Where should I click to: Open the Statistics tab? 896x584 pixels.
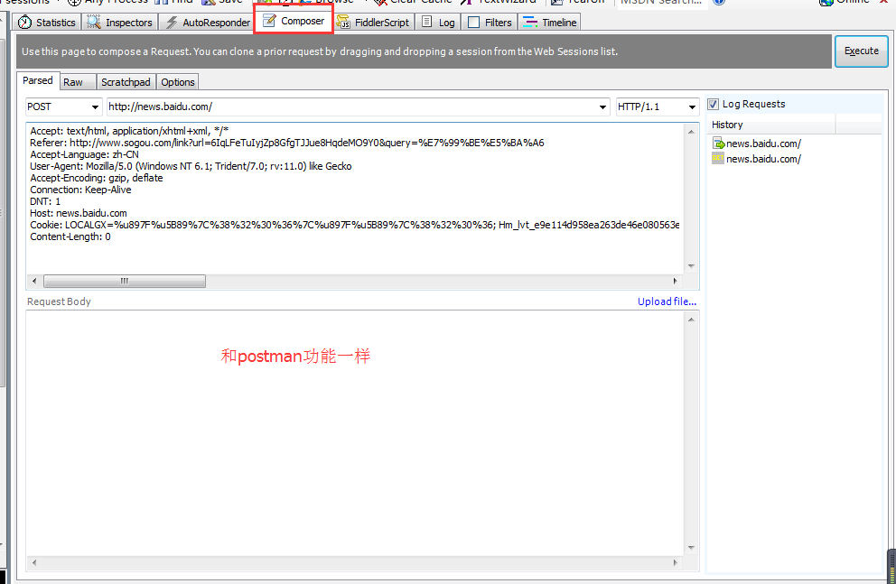click(x=47, y=23)
